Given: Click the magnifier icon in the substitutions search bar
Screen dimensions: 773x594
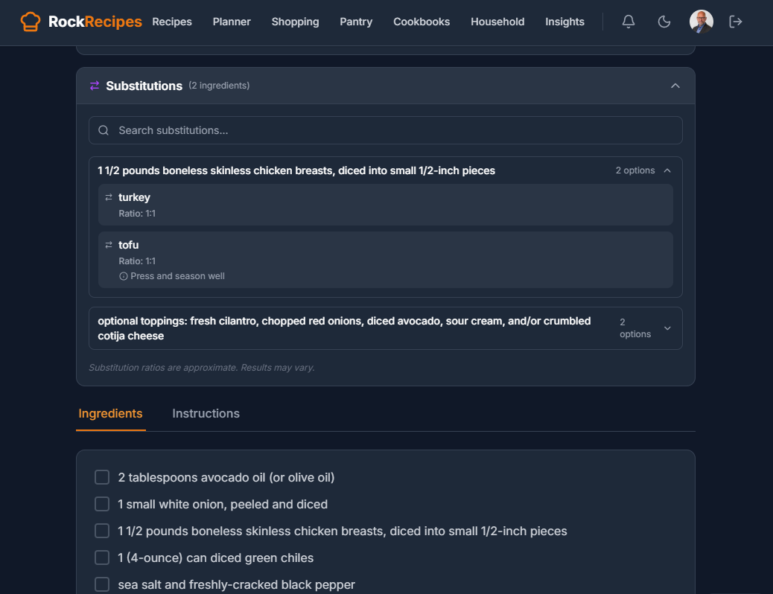Looking at the screenshot, I should coord(104,130).
